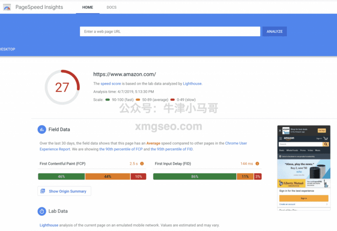Click the green 86% FID bar segment

click(195, 177)
